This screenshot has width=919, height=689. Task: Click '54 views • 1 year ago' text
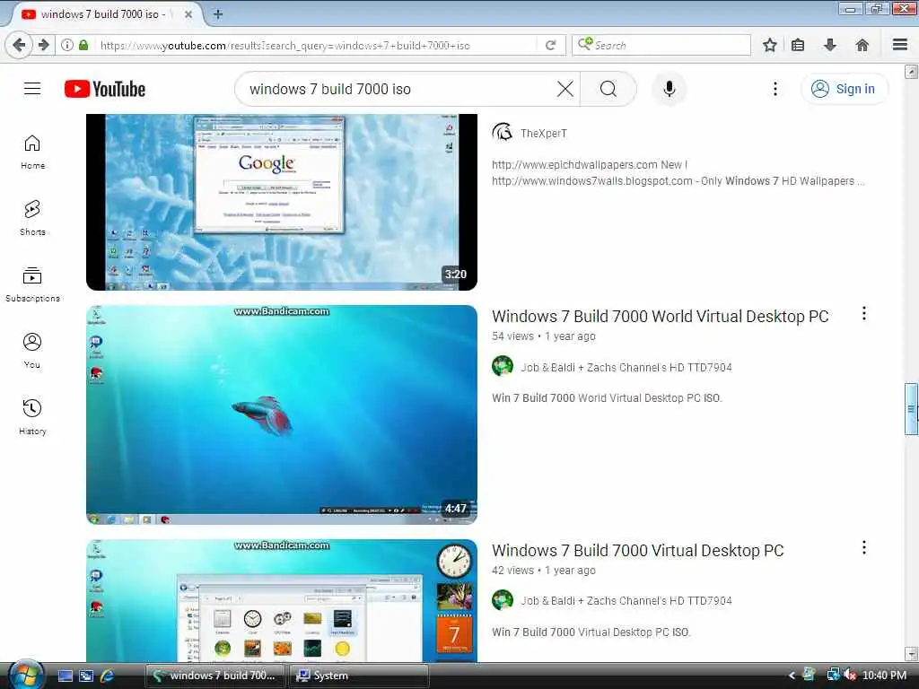pos(543,336)
